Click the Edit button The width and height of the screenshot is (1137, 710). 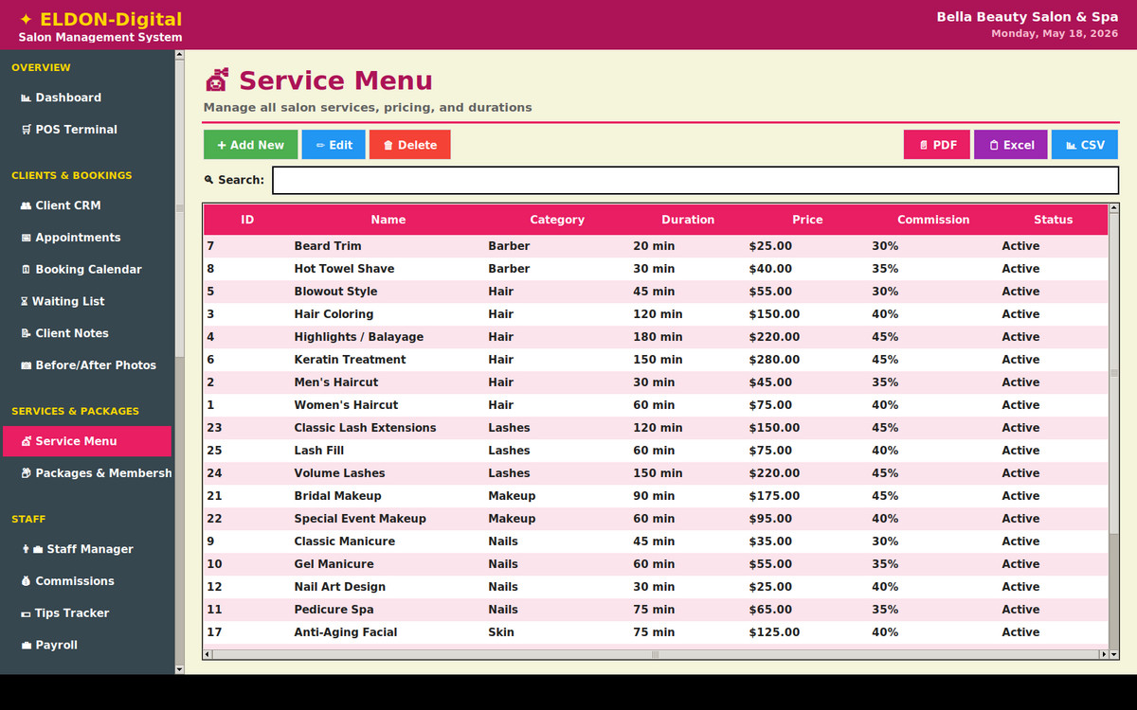pyautogui.click(x=334, y=145)
